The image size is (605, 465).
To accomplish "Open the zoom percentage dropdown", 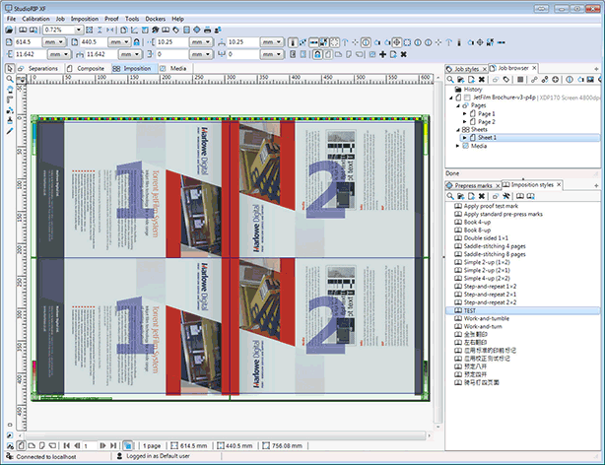I will tap(78, 31).
